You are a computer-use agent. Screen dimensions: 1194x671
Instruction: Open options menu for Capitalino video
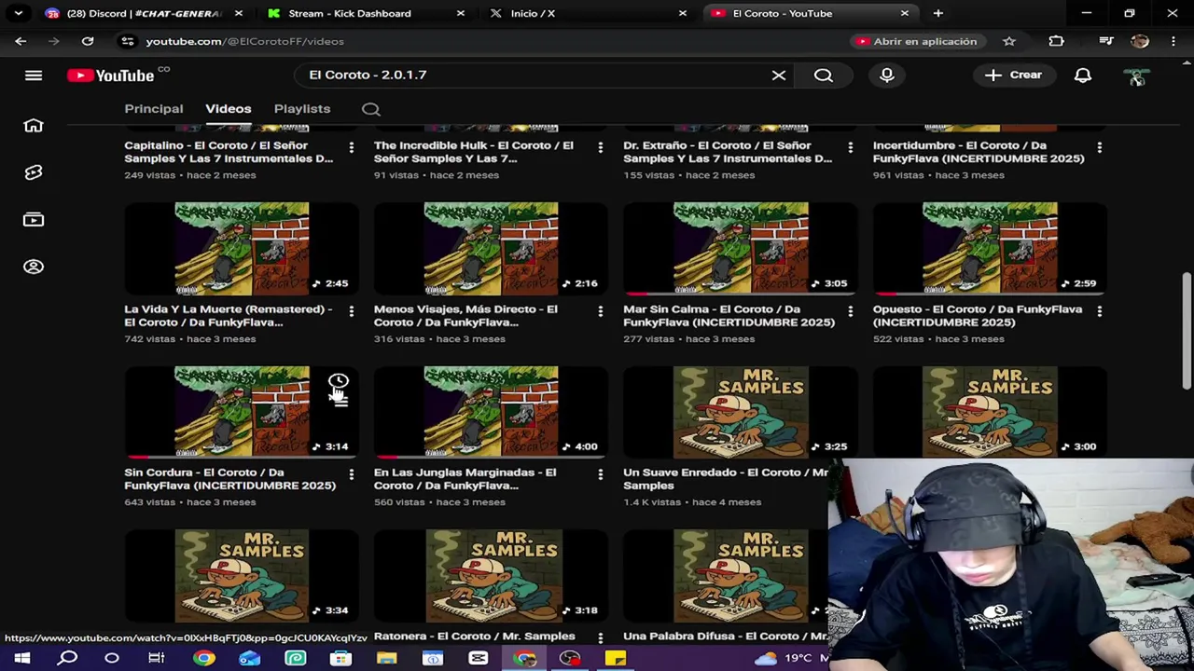click(351, 147)
